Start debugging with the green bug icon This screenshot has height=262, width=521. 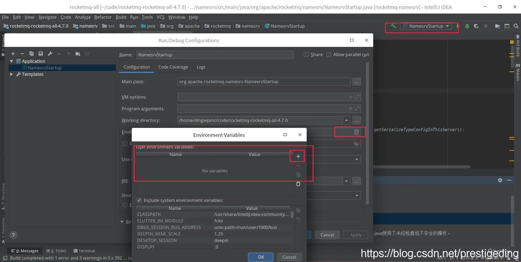[467, 26]
